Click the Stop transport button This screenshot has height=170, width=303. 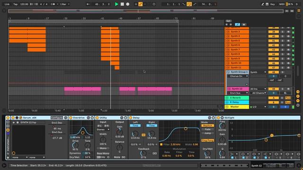(x=122, y=4)
